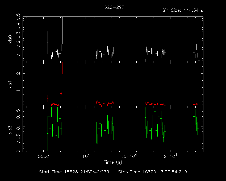Click the 0.05 tick label on the xis3 axis
The height and width of the screenshot is (181, 226).
(18, 139)
